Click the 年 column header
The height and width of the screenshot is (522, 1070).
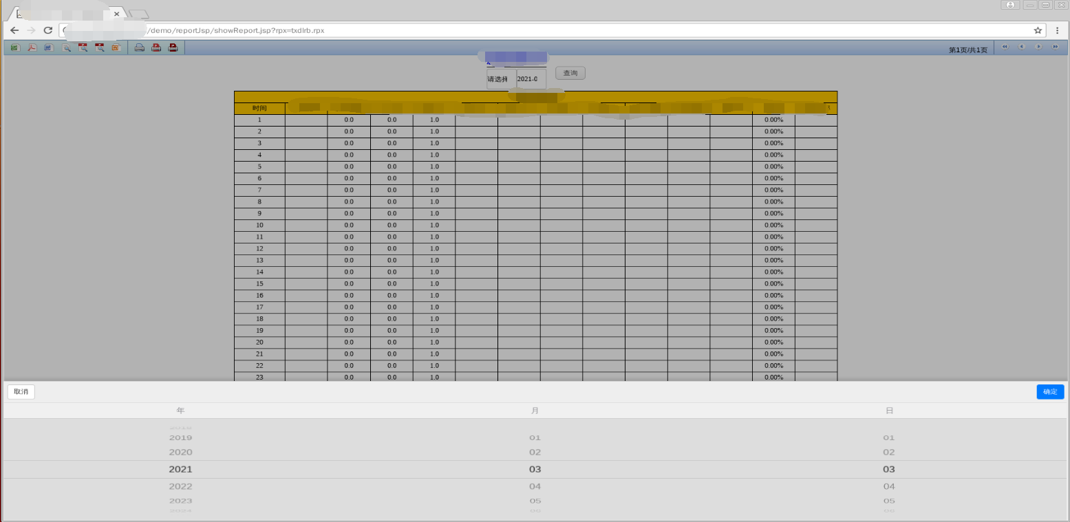(180, 411)
